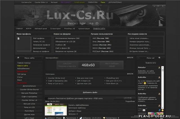Click the speech bubble icon before Комментарии
This screenshot has height=119, width=180.
tap(104, 118)
